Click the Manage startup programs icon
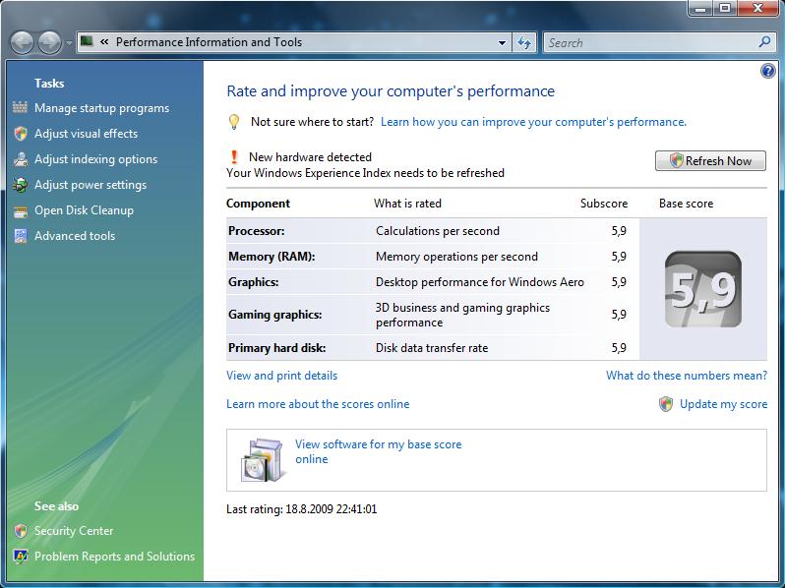Viewport: 785px width, 588px height. [21, 108]
